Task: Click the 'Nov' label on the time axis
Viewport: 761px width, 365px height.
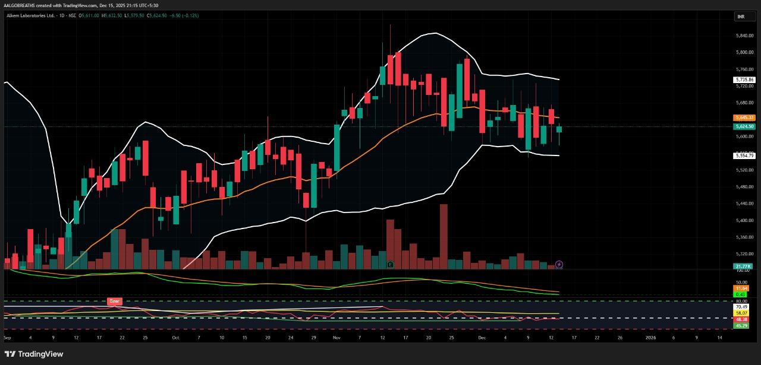Action: click(337, 337)
